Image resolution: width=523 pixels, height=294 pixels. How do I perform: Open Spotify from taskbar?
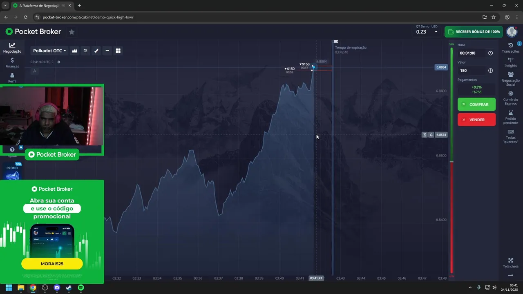81,287
